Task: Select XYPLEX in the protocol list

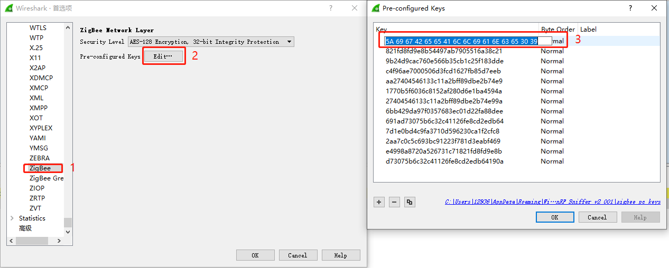Action: click(x=41, y=128)
